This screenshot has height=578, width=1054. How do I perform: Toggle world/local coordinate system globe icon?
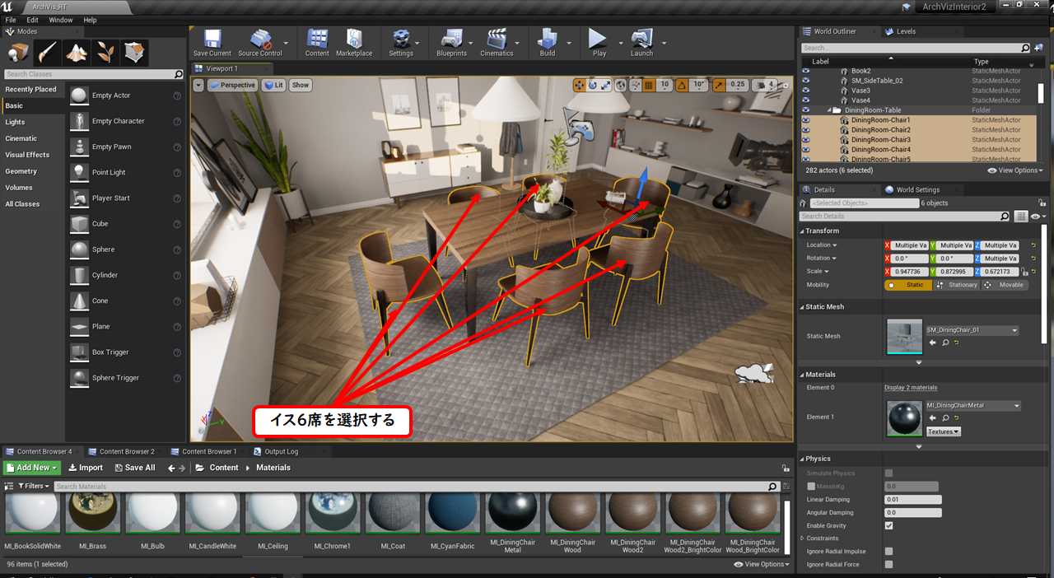tap(621, 85)
